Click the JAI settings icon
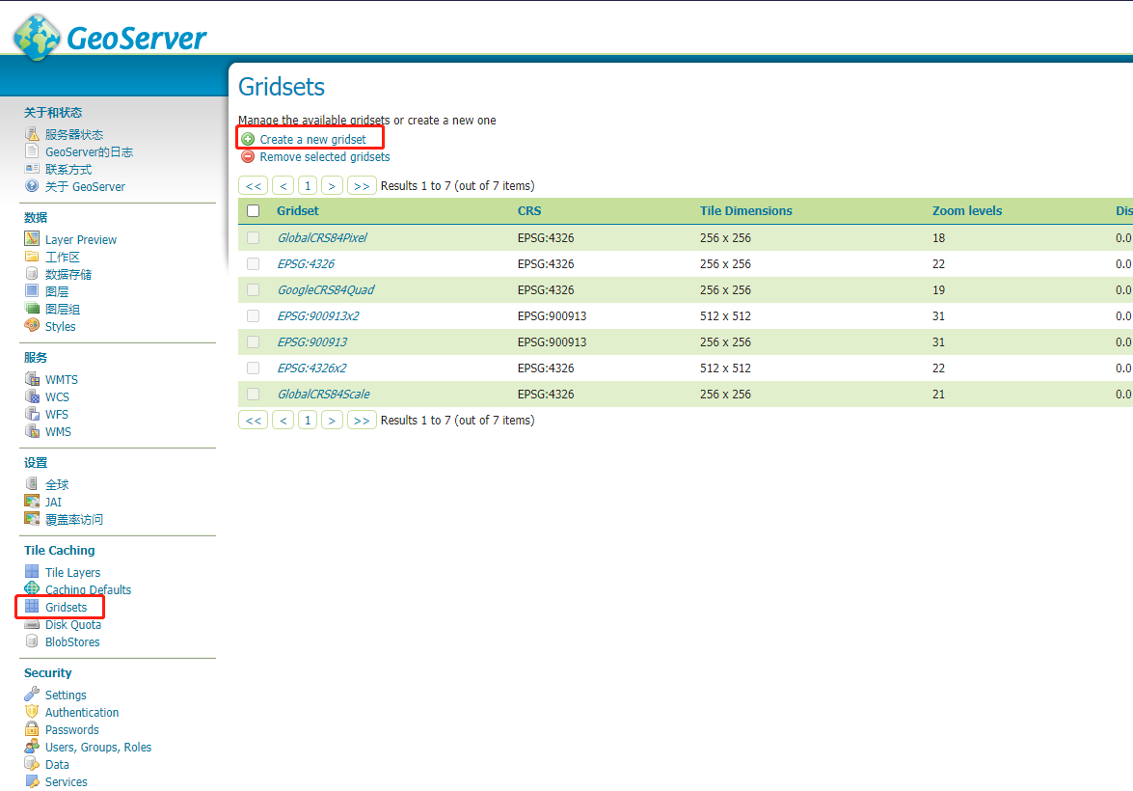Screen dimensions: 1133x791 (32, 501)
